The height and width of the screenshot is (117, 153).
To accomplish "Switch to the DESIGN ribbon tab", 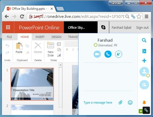I will [56, 37].
